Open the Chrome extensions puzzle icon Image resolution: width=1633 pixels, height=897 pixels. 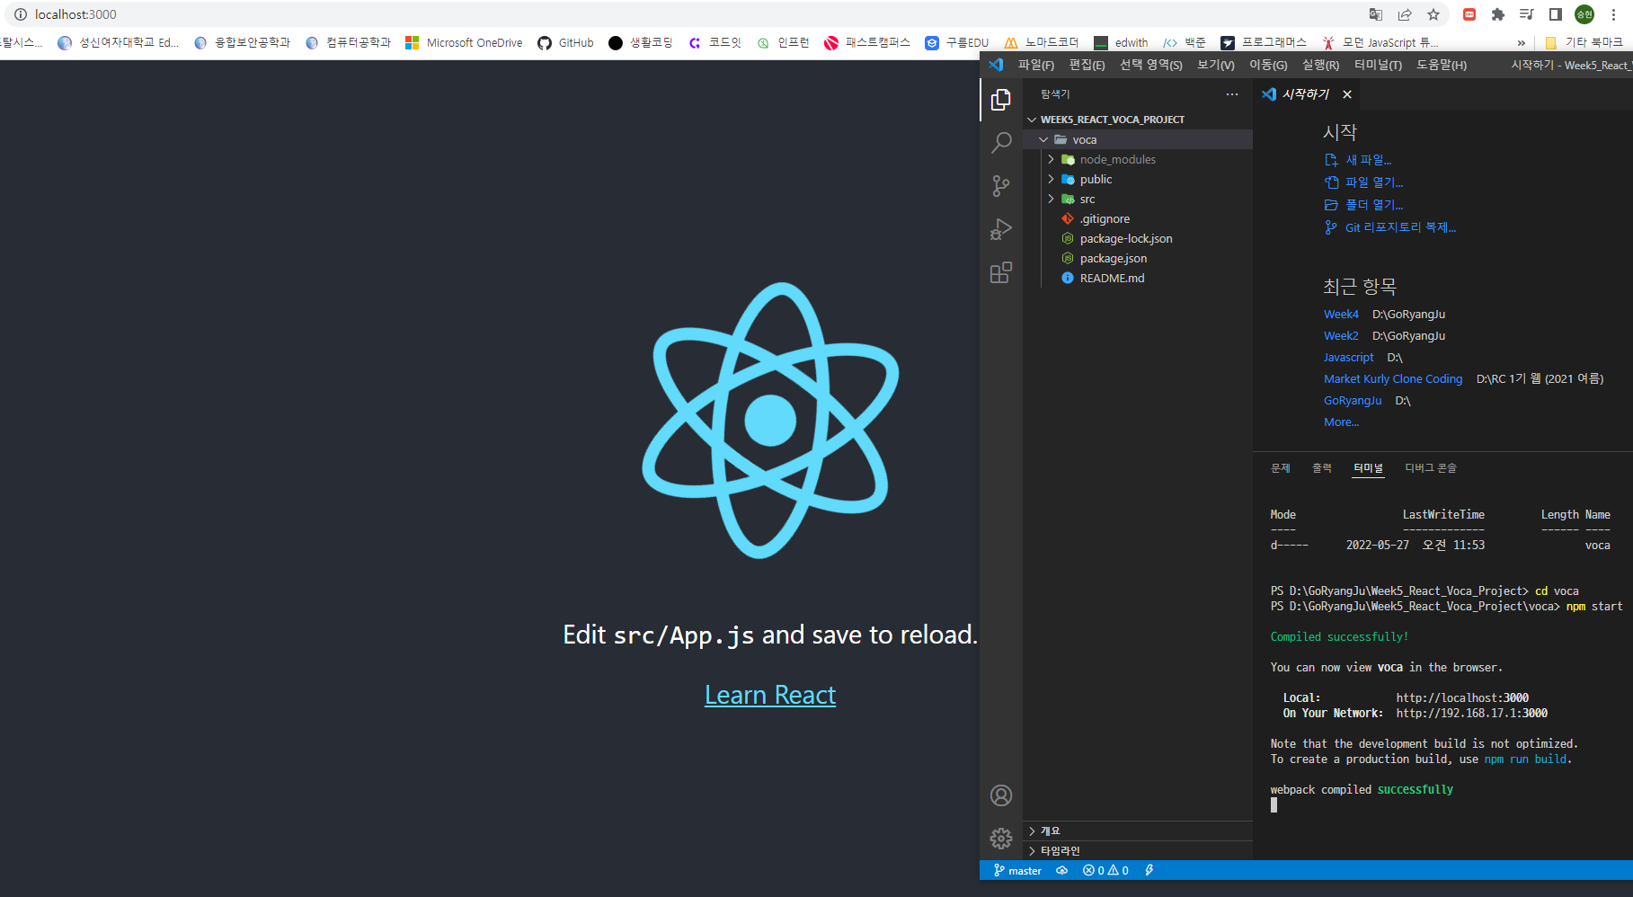pos(1497,14)
